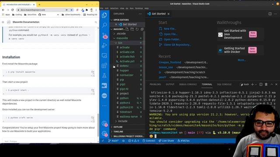
Task: Split the VS Code editor to the right
Action: pos(270,14)
